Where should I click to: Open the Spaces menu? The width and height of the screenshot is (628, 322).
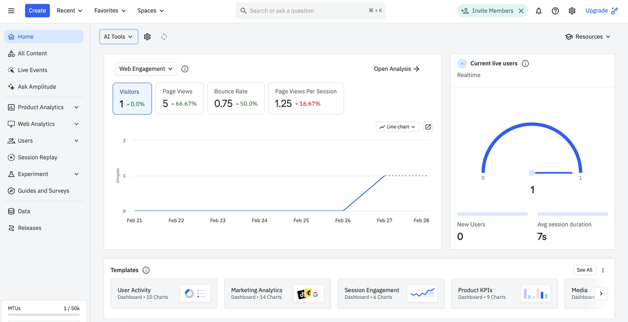(x=151, y=10)
